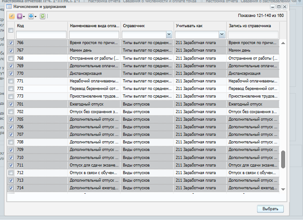Uncheck the checkbox for row 709
Screen dimensions: 303x220
click(11, 150)
